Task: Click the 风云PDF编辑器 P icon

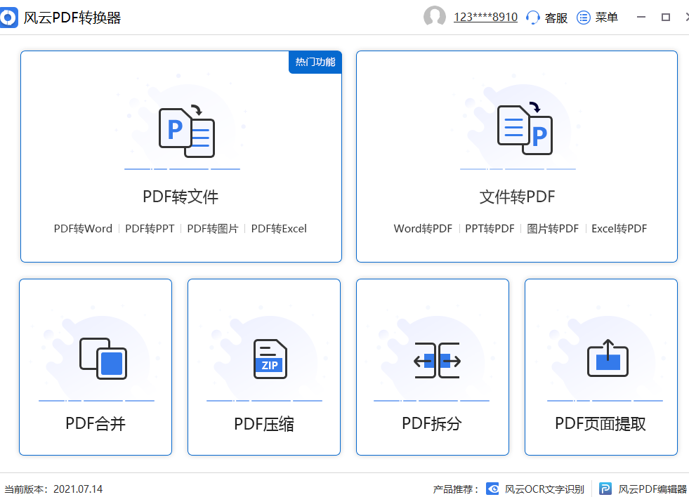Action: pos(605,489)
